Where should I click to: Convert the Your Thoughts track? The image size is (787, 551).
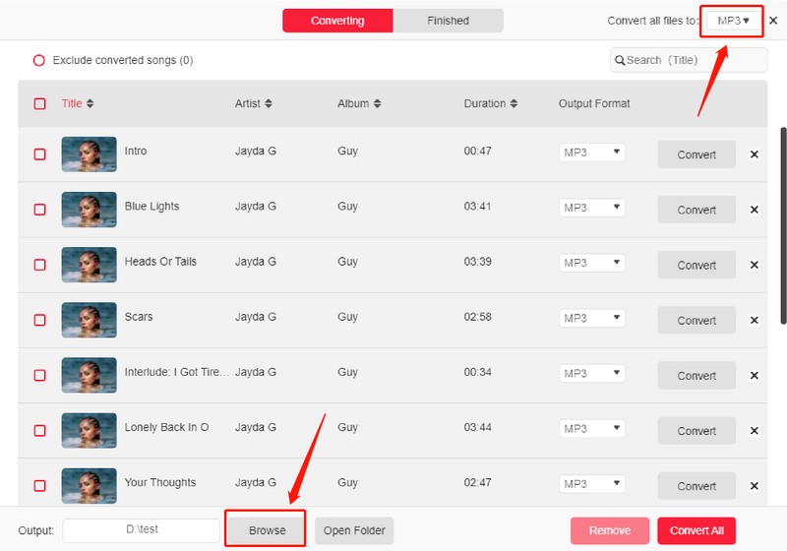point(696,486)
